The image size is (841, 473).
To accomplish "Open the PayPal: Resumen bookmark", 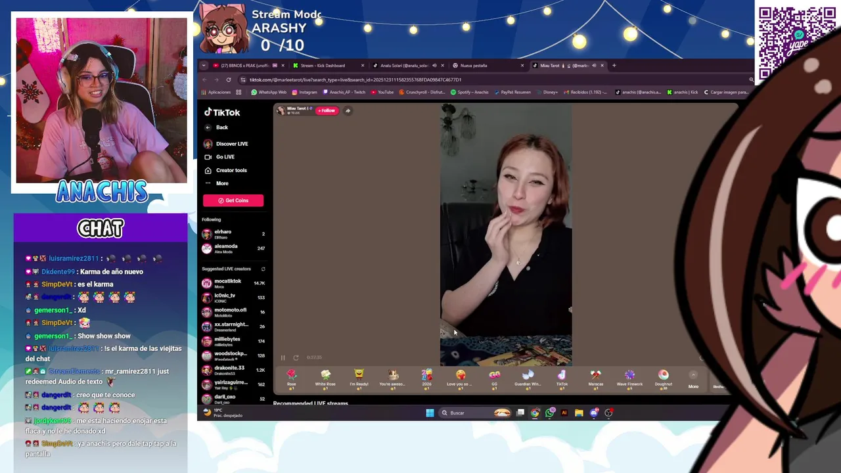I will click(513, 92).
